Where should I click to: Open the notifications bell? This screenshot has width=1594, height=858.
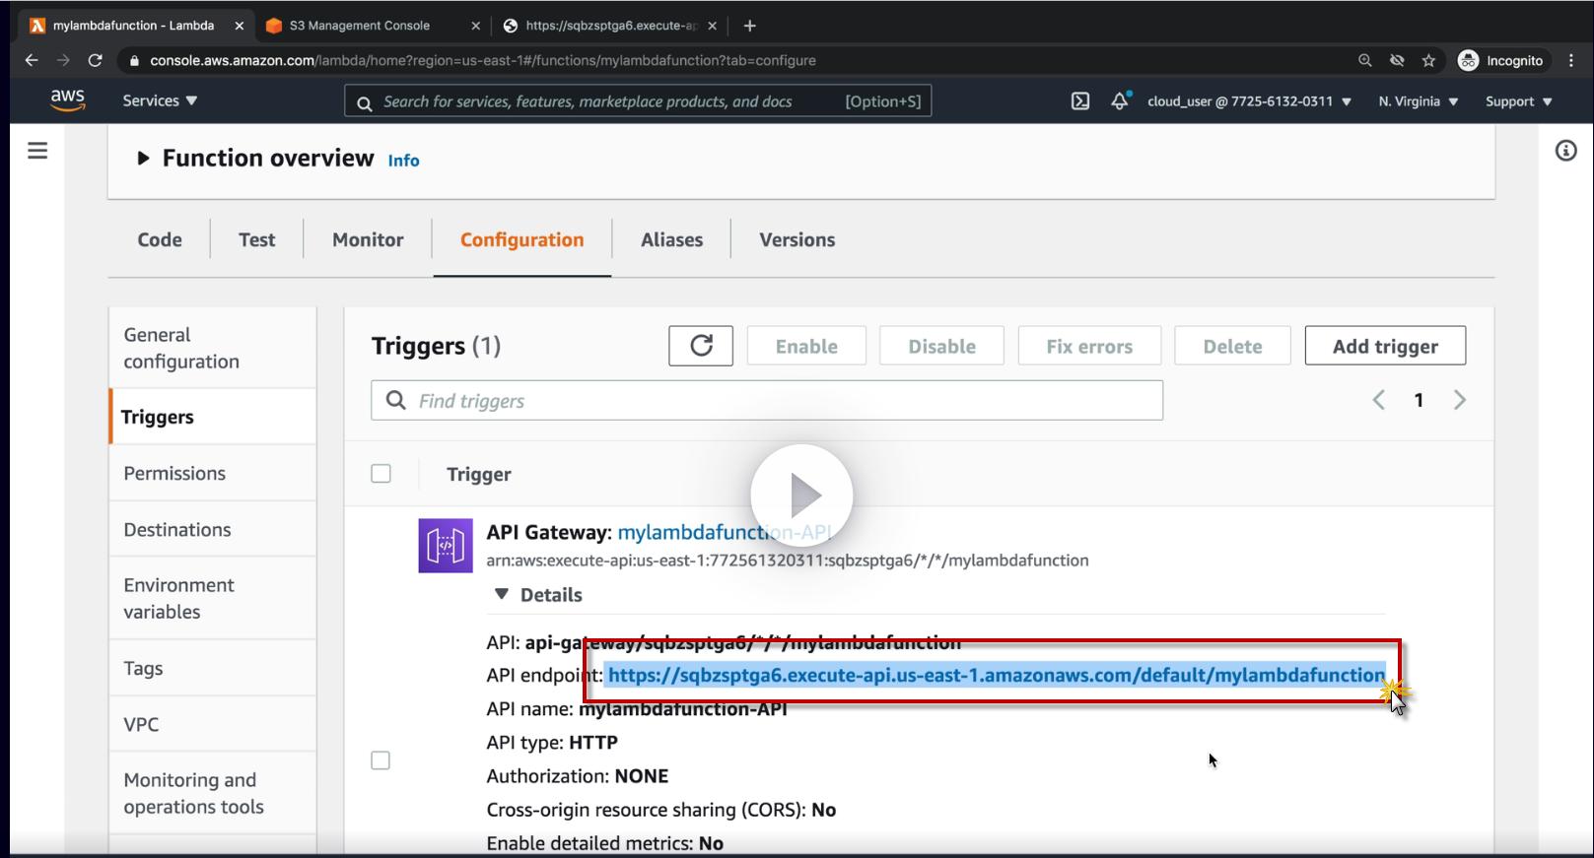pos(1120,100)
